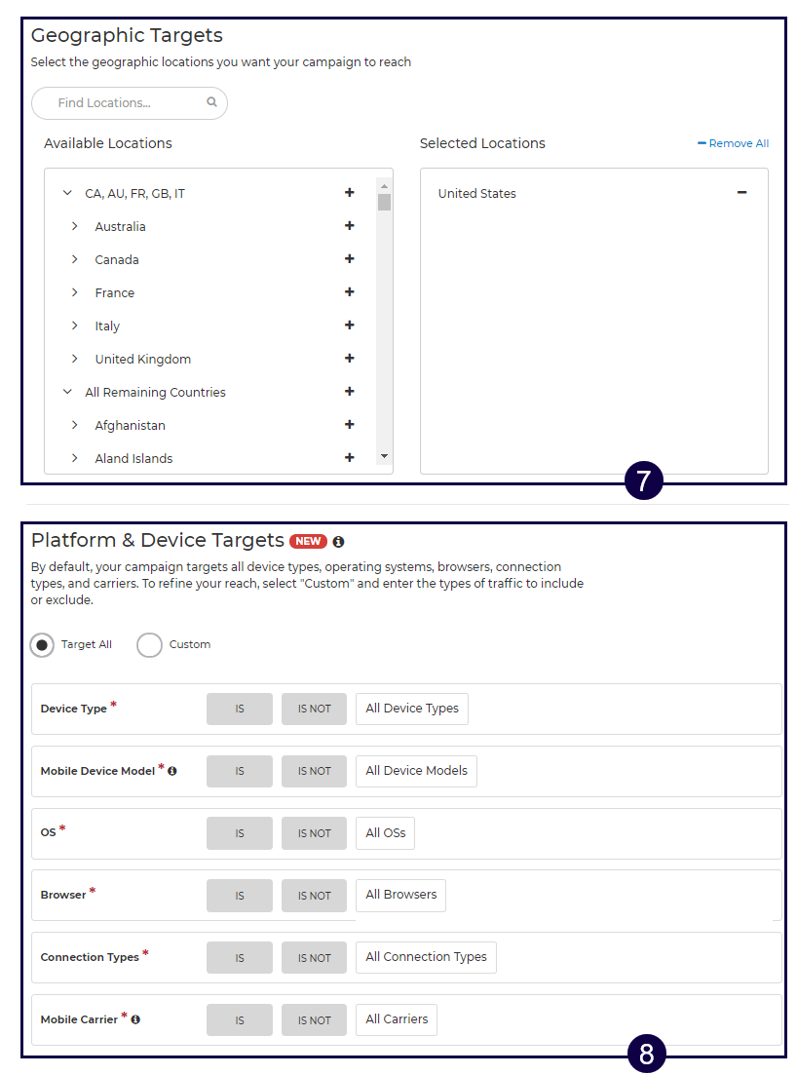
Task: Toggle IS NOT for Device Type
Action: (314, 709)
